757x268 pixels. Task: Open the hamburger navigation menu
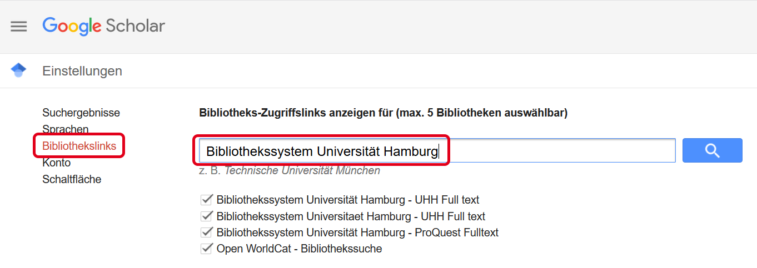[19, 27]
